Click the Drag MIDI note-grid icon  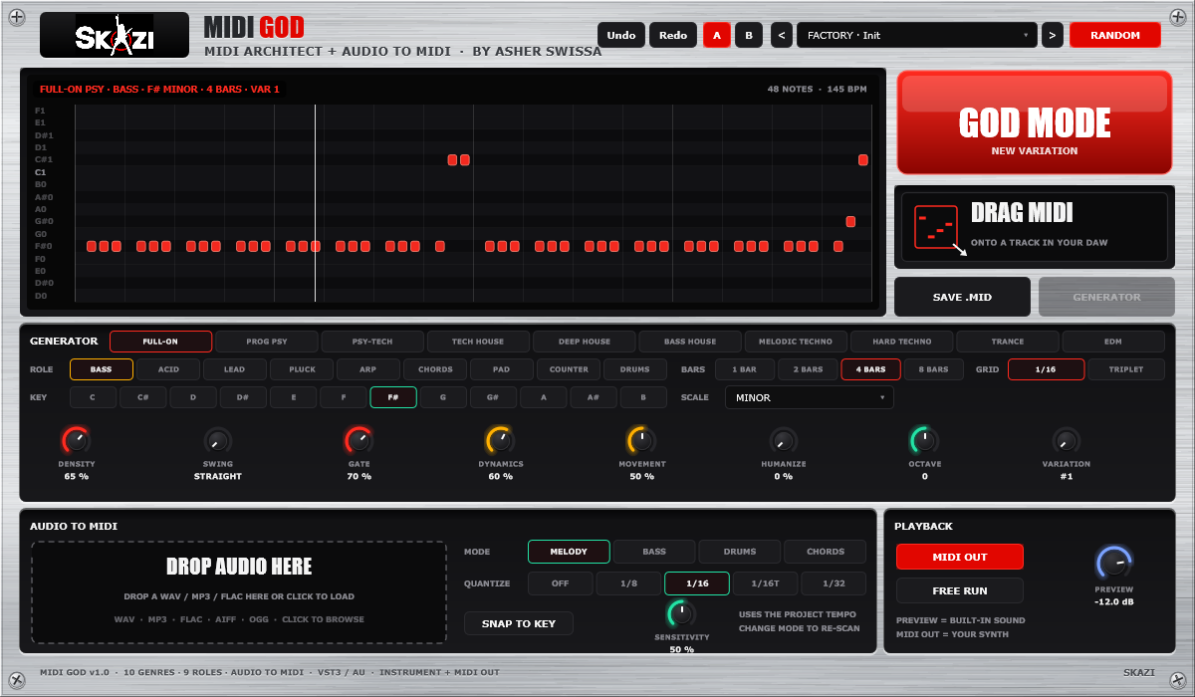936,228
